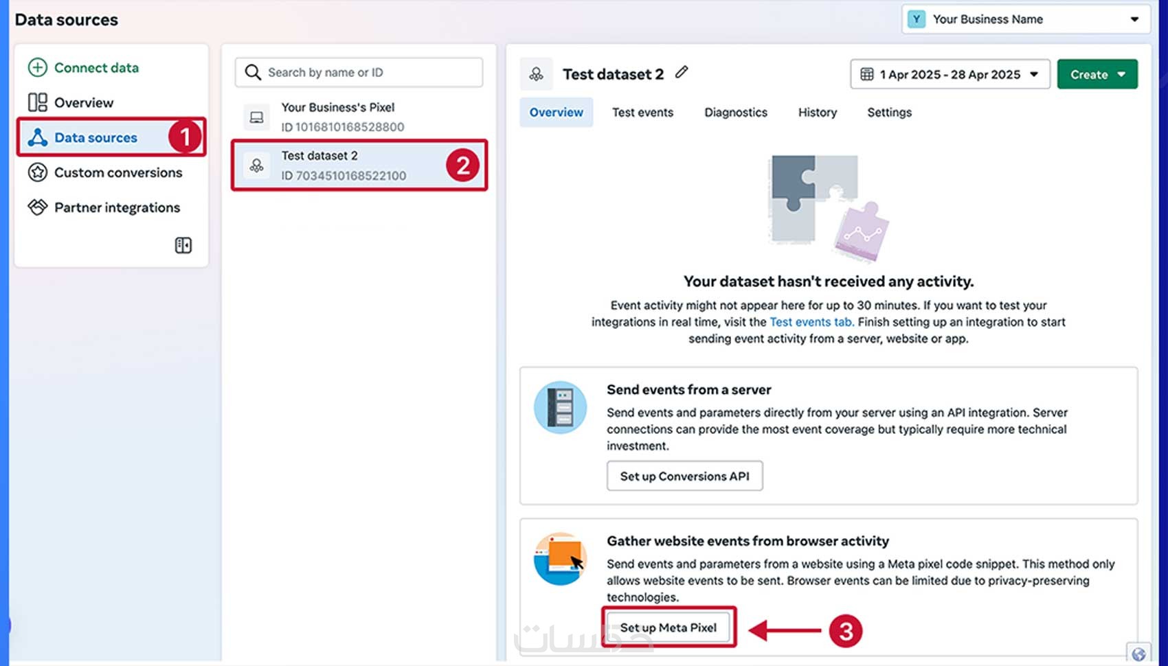Click the puzzle pieces illustration

click(828, 208)
